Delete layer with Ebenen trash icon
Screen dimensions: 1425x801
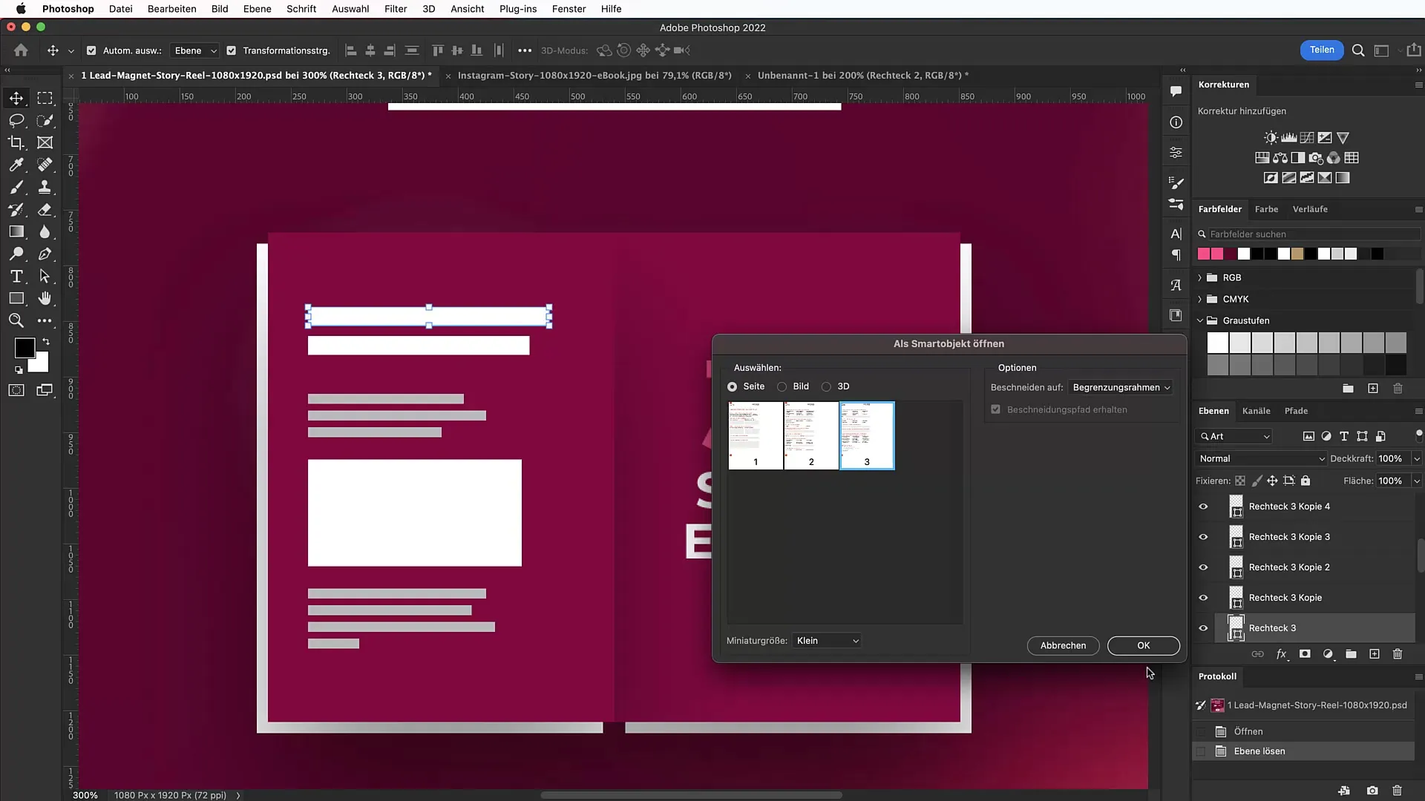coord(1398,654)
